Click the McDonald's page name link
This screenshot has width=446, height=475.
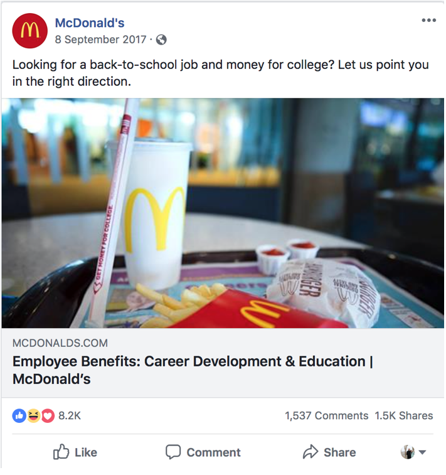90,23
